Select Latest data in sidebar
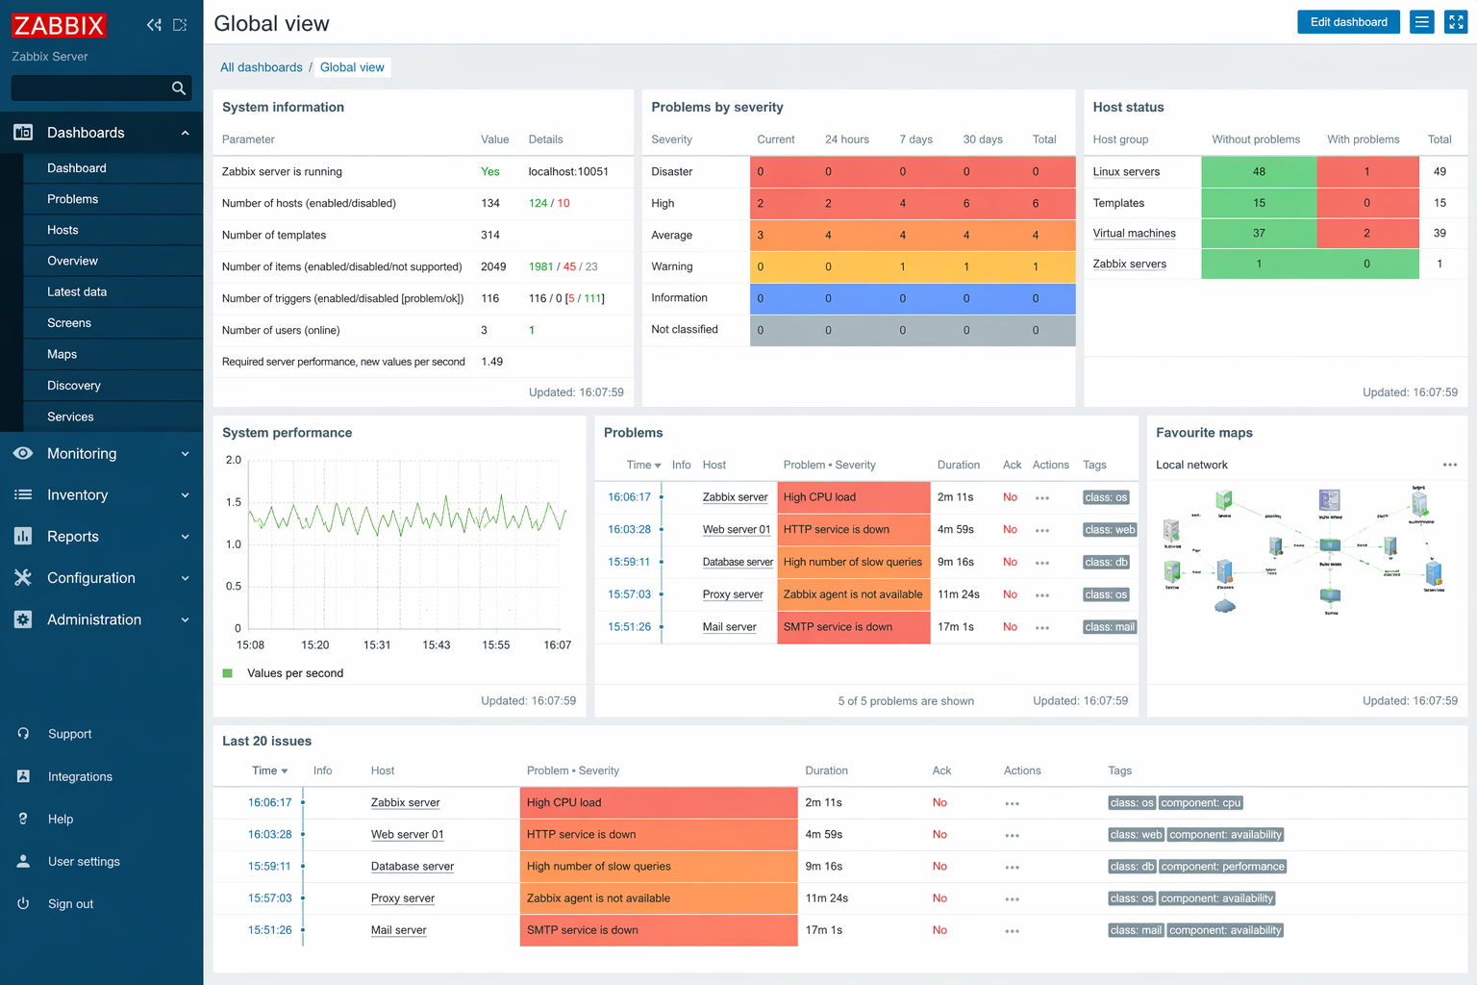This screenshot has width=1477, height=985. (x=77, y=292)
